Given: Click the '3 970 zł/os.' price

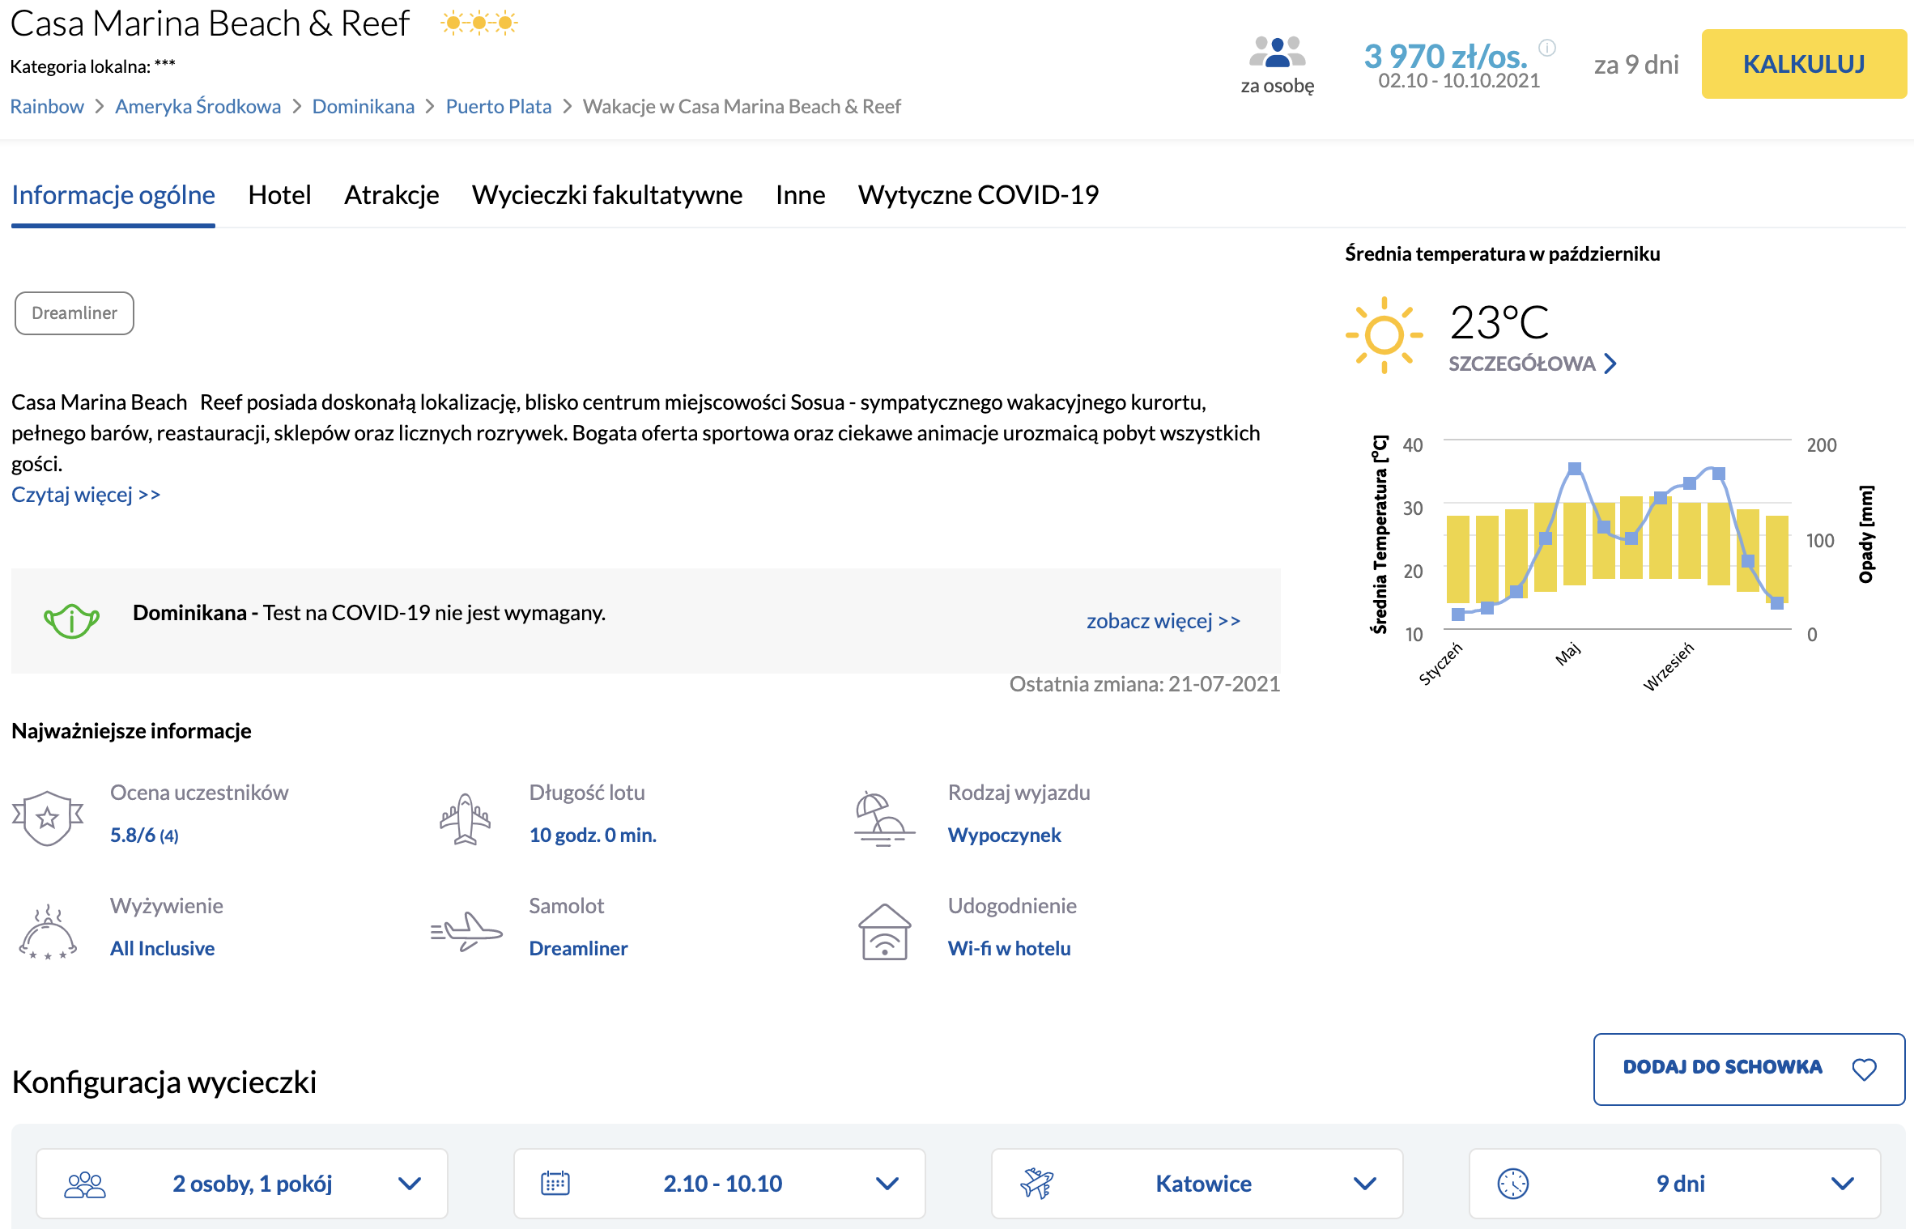Looking at the screenshot, I should [x=1446, y=56].
